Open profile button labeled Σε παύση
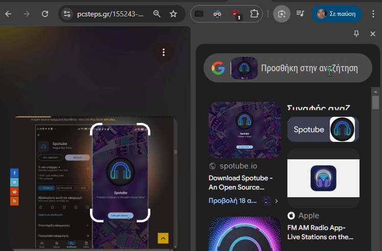 (336, 14)
